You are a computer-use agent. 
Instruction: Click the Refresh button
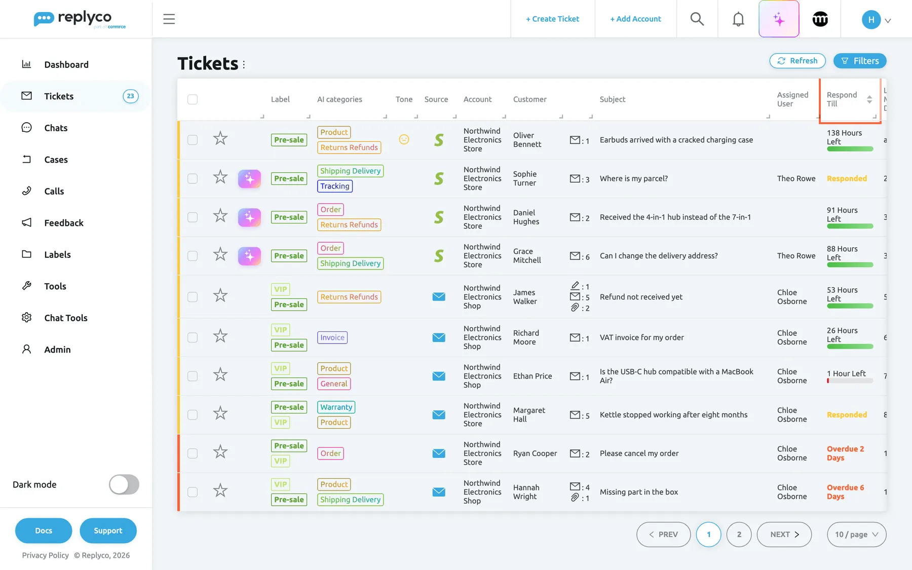(797, 61)
